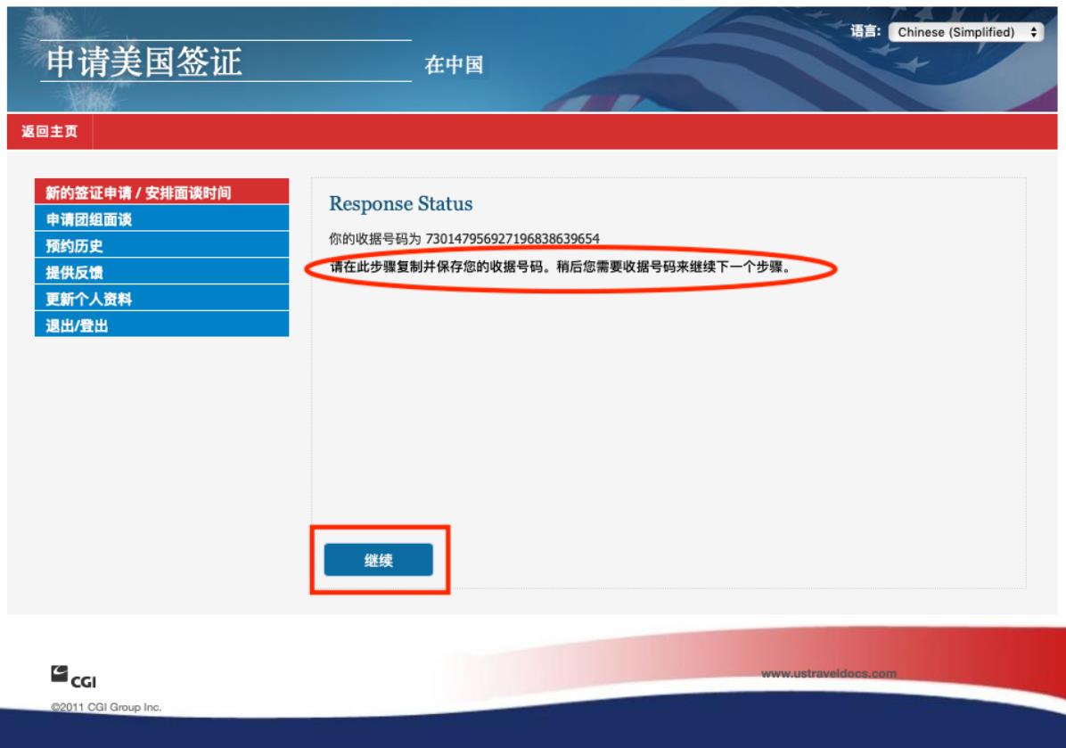Click 返回主页 in the red navigation bar

tap(49, 132)
